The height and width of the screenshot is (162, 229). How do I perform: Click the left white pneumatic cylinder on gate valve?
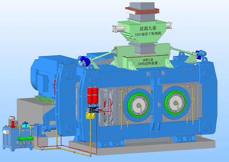pos(119,29)
